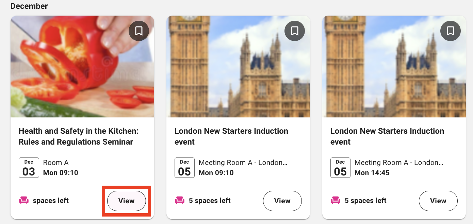Bookmark the London induction event at 14:45
This screenshot has height=224, width=473.
pos(450,31)
